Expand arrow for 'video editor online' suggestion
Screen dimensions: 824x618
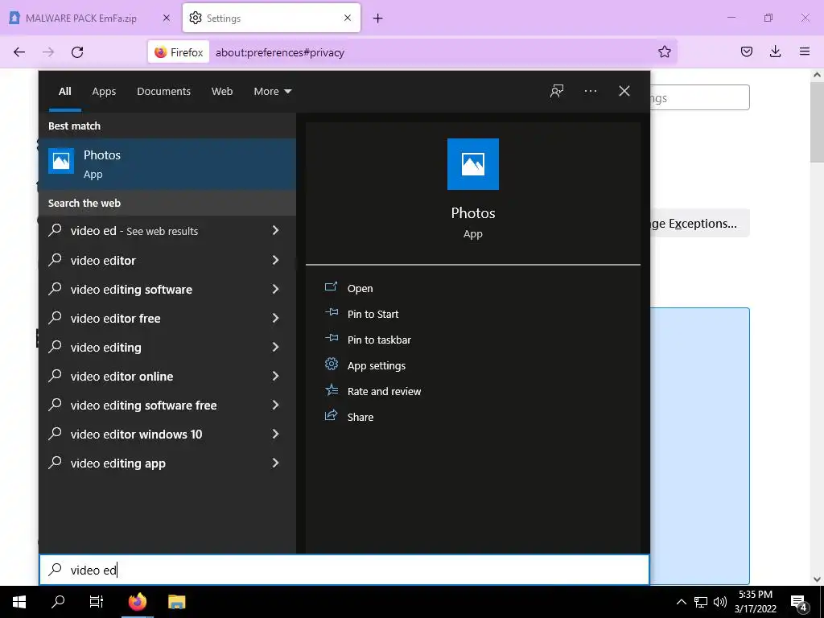(275, 375)
